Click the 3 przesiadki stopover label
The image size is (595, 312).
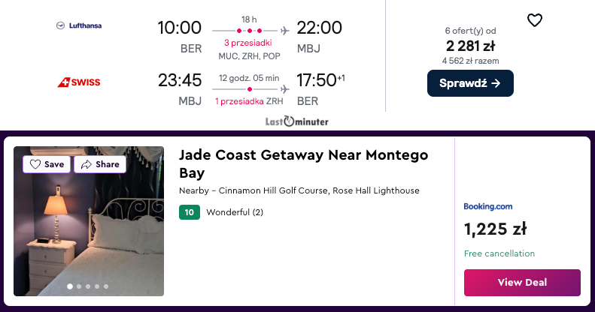click(247, 43)
